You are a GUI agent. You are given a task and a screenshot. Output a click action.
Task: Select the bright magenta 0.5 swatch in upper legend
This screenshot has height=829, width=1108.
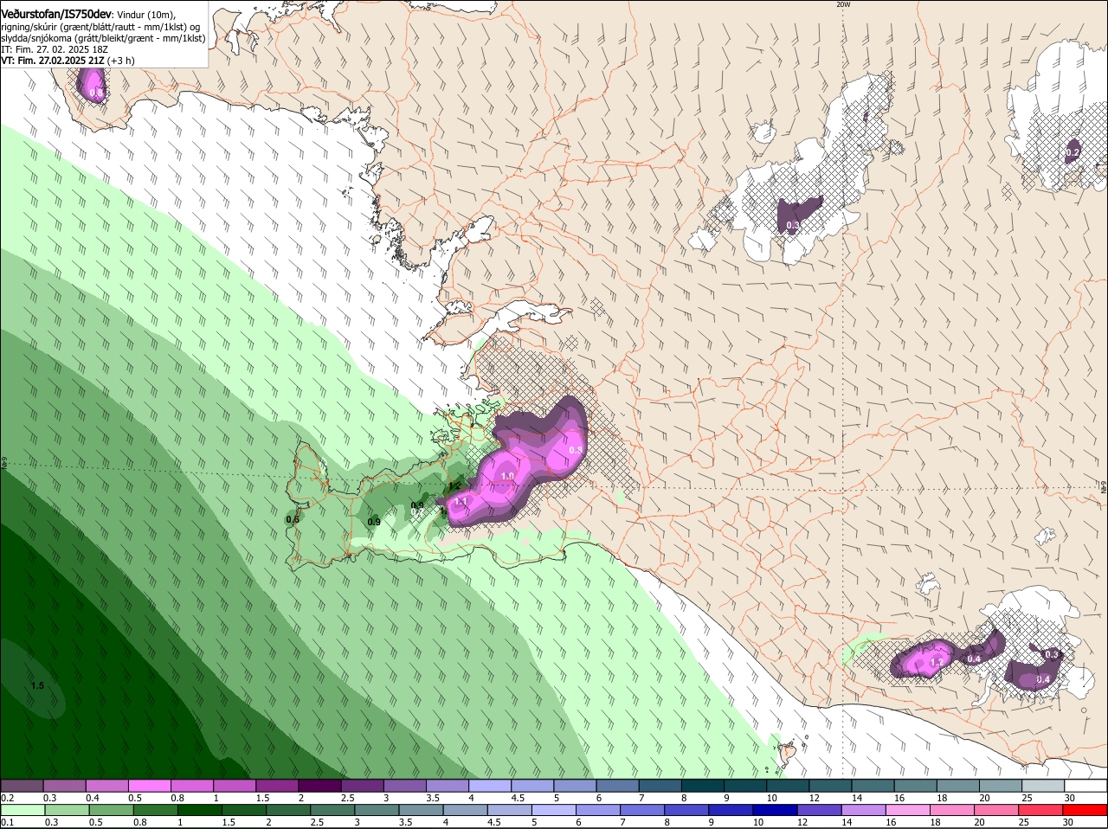149,785
